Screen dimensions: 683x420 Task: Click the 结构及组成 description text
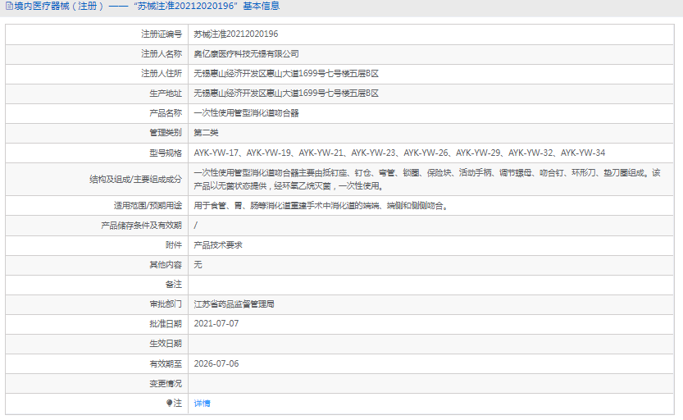427,180
